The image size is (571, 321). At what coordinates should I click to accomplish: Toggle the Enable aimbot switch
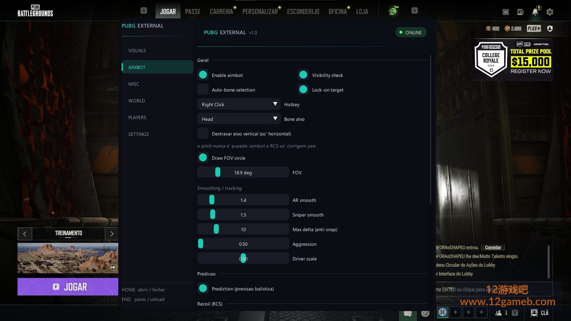tap(203, 75)
